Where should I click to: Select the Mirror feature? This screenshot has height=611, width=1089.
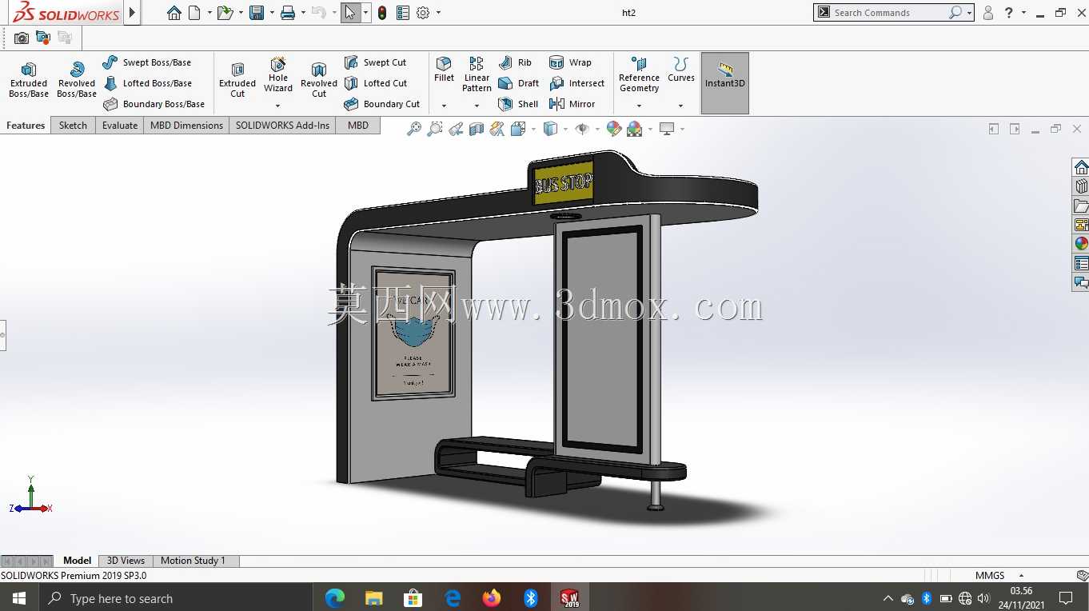pyautogui.click(x=572, y=104)
